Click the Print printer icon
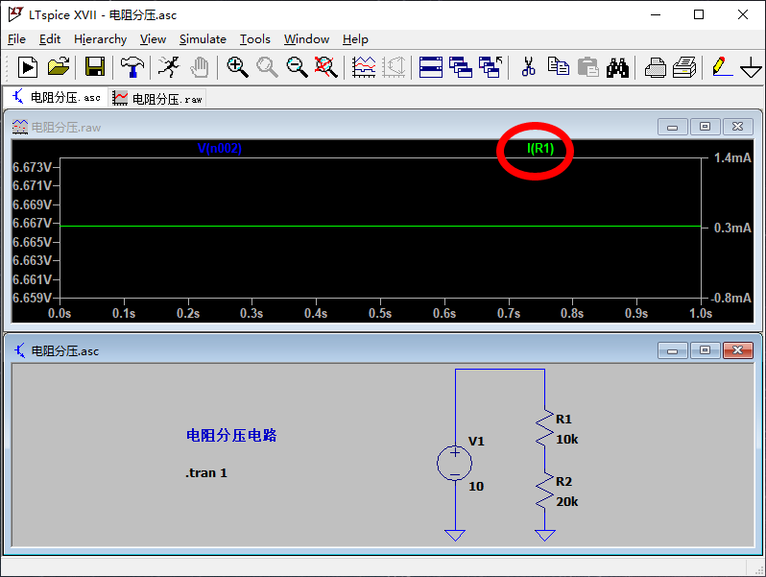This screenshot has width=766, height=577. tap(655, 66)
